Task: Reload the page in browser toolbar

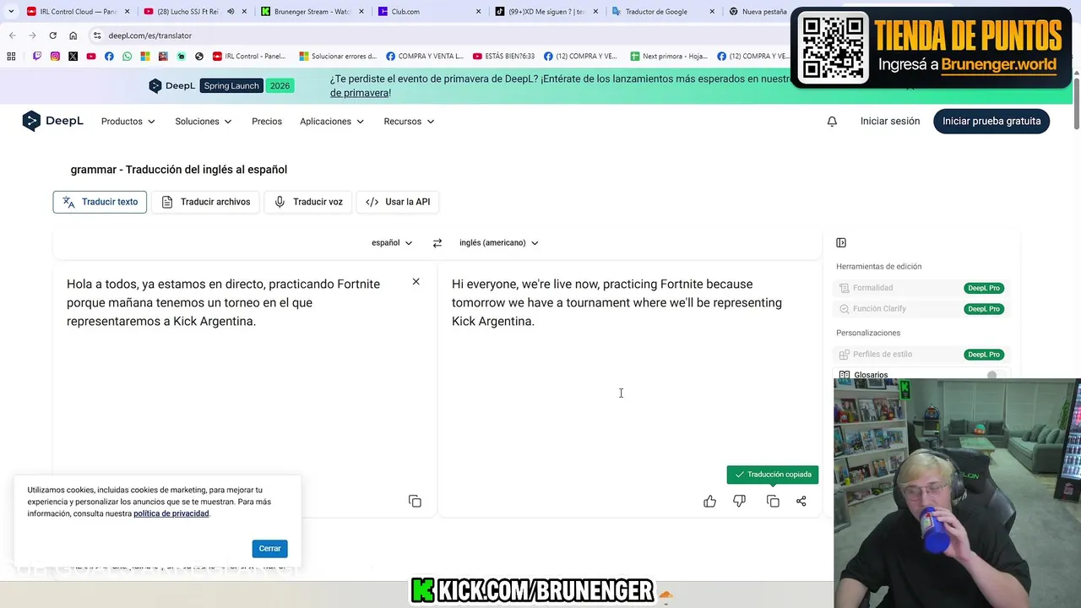Action: coord(52,35)
